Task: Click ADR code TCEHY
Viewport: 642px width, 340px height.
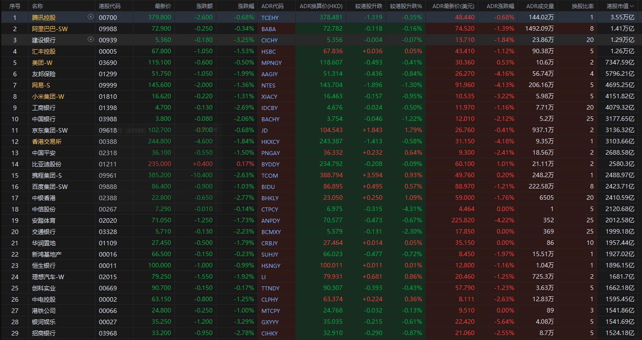Action: coord(270,18)
